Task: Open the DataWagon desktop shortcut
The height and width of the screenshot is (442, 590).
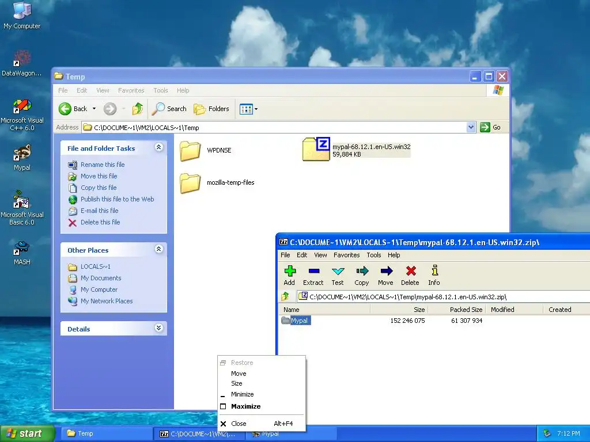Action: [22, 63]
